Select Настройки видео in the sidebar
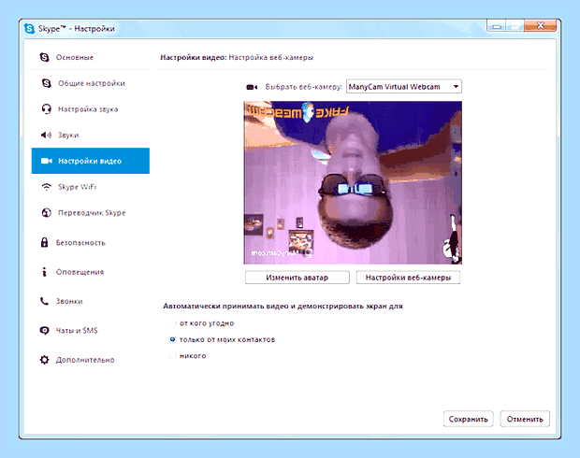This screenshot has width=580, height=458. [91, 161]
